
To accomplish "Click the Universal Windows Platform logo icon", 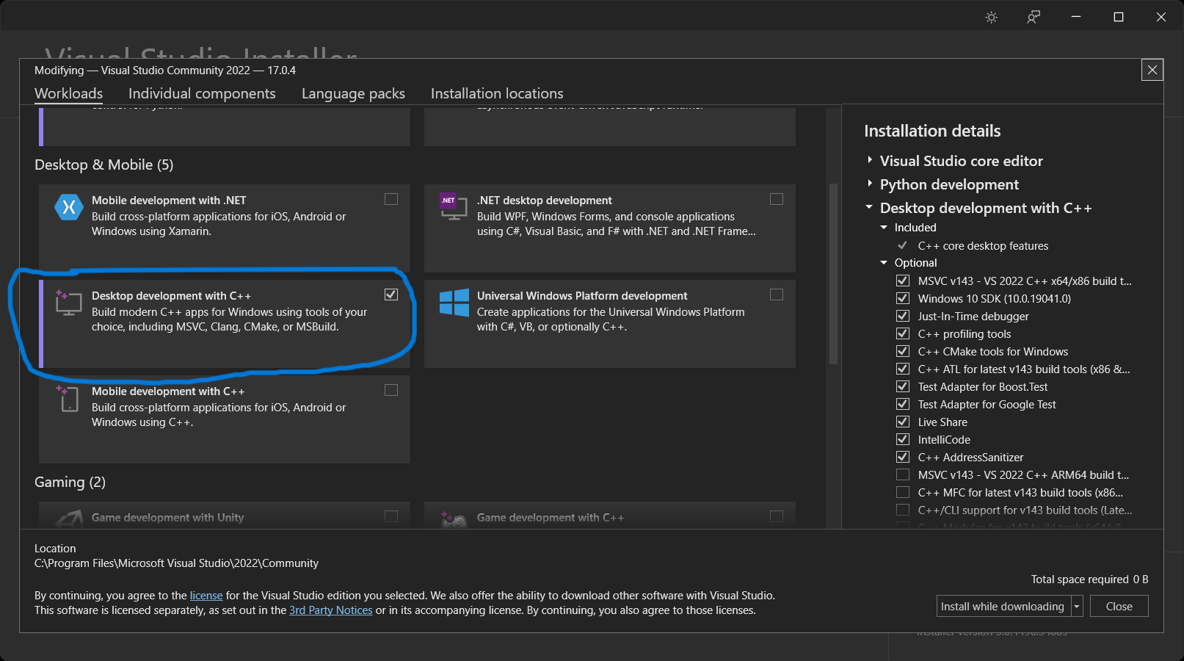I will click(454, 302).
